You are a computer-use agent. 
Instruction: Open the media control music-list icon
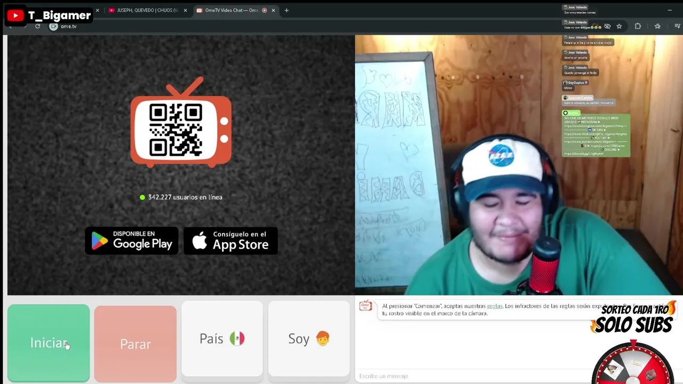[678, 26]
